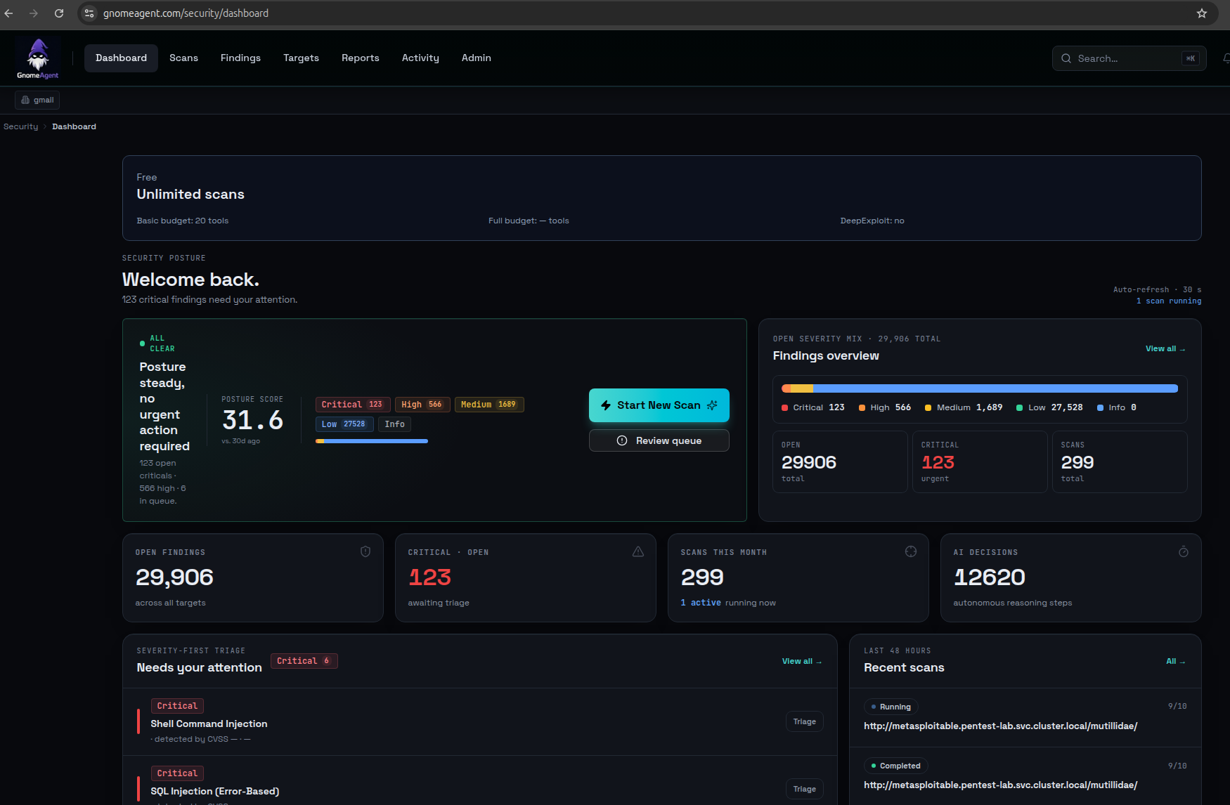Image resolution: width=1230 pixels, height=805 pixels.
Task: Select the gmail workspace chip
Action: [37, 100]
